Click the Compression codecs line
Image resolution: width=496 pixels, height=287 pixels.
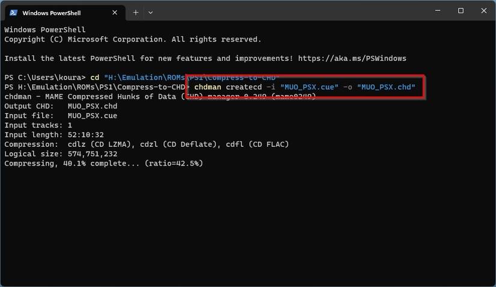coord(146,144)
